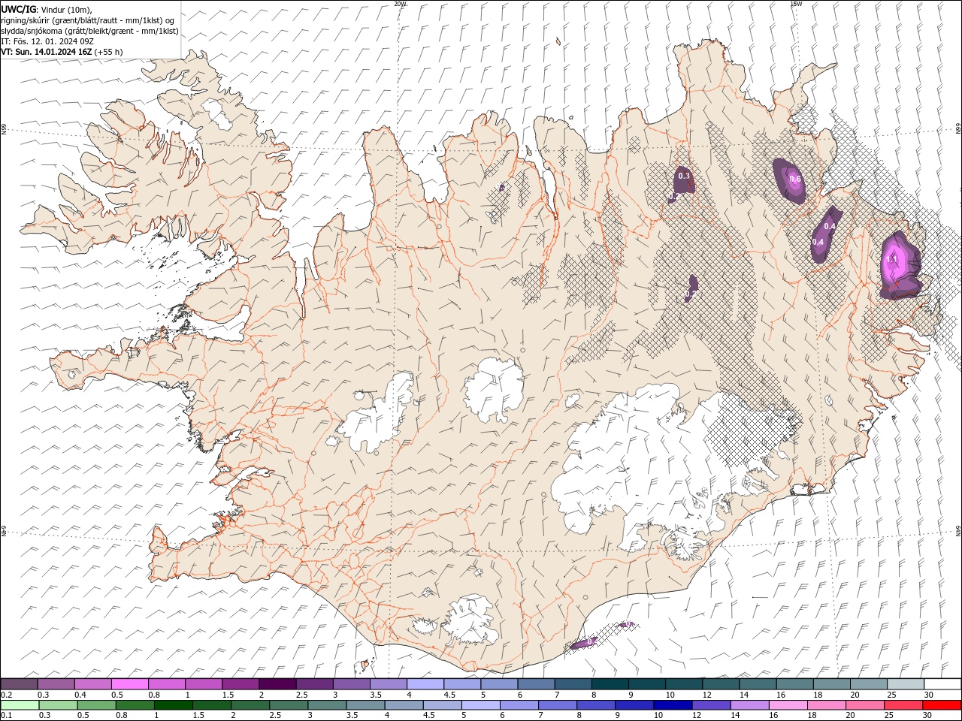Screen dimensions: 962x721
Task: Click the '15W' longitude label
Action: point(796,4)
